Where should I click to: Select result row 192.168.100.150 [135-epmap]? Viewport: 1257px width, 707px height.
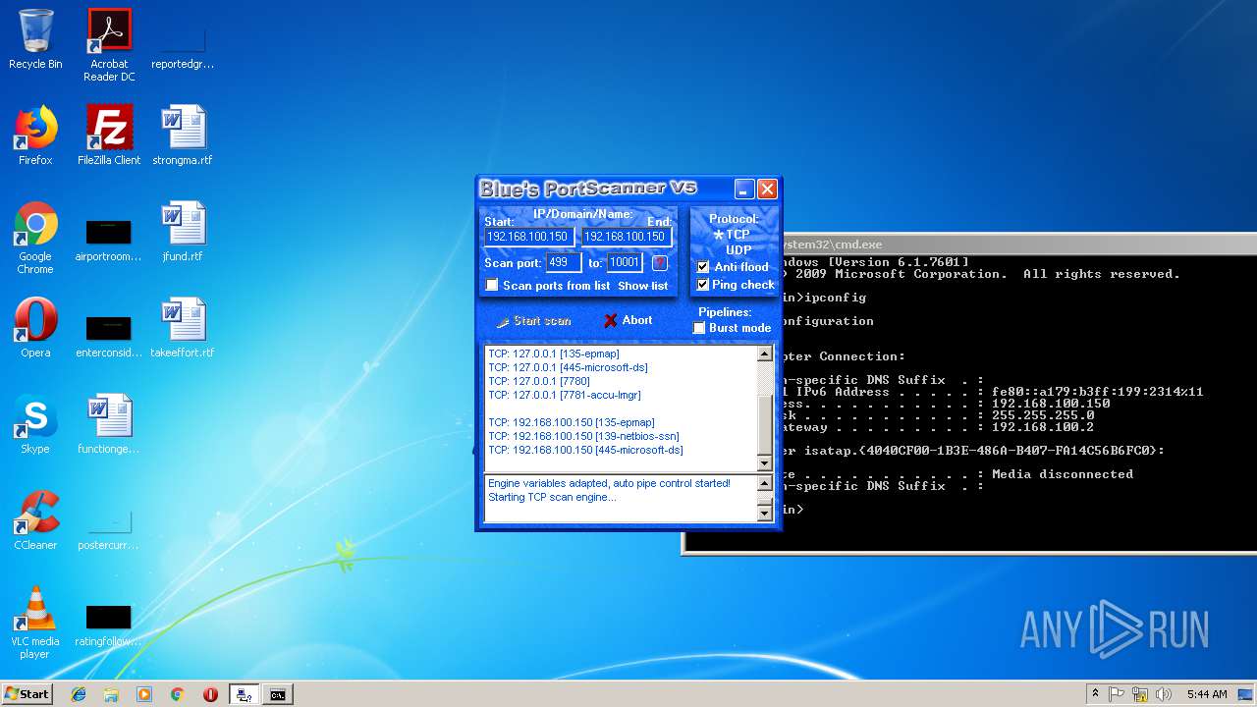[572, 422]
